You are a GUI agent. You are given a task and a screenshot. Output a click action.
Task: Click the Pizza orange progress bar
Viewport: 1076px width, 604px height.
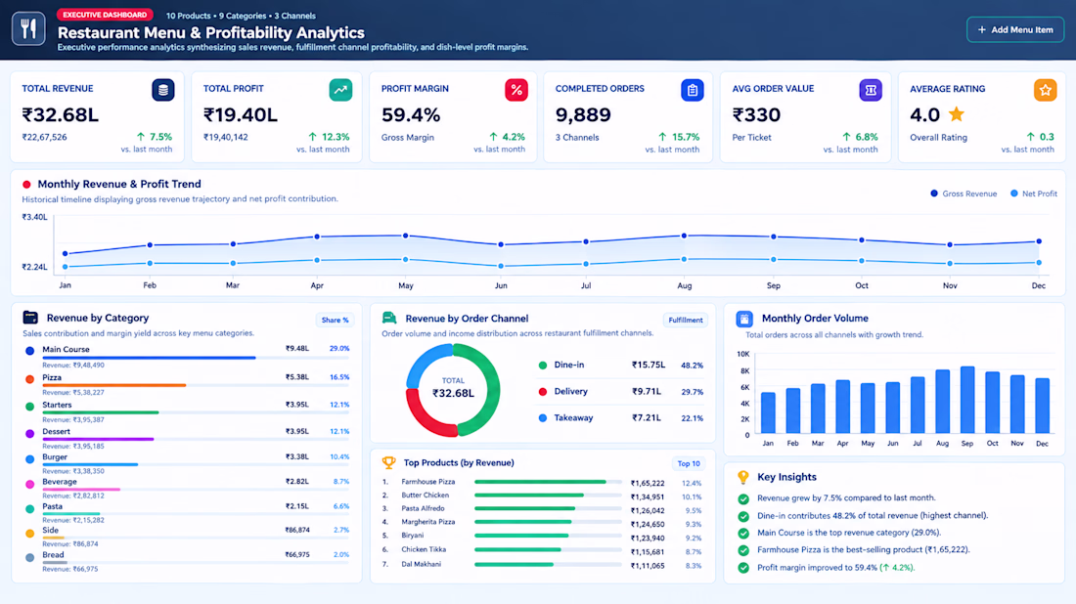click(113, 385)
